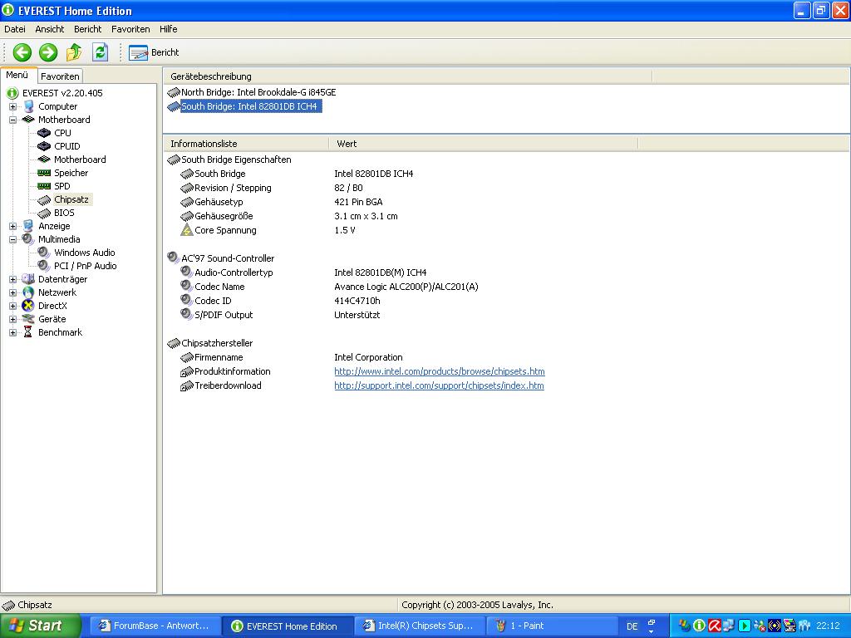Select the CPU chip icon in tree

pos(44,133)
